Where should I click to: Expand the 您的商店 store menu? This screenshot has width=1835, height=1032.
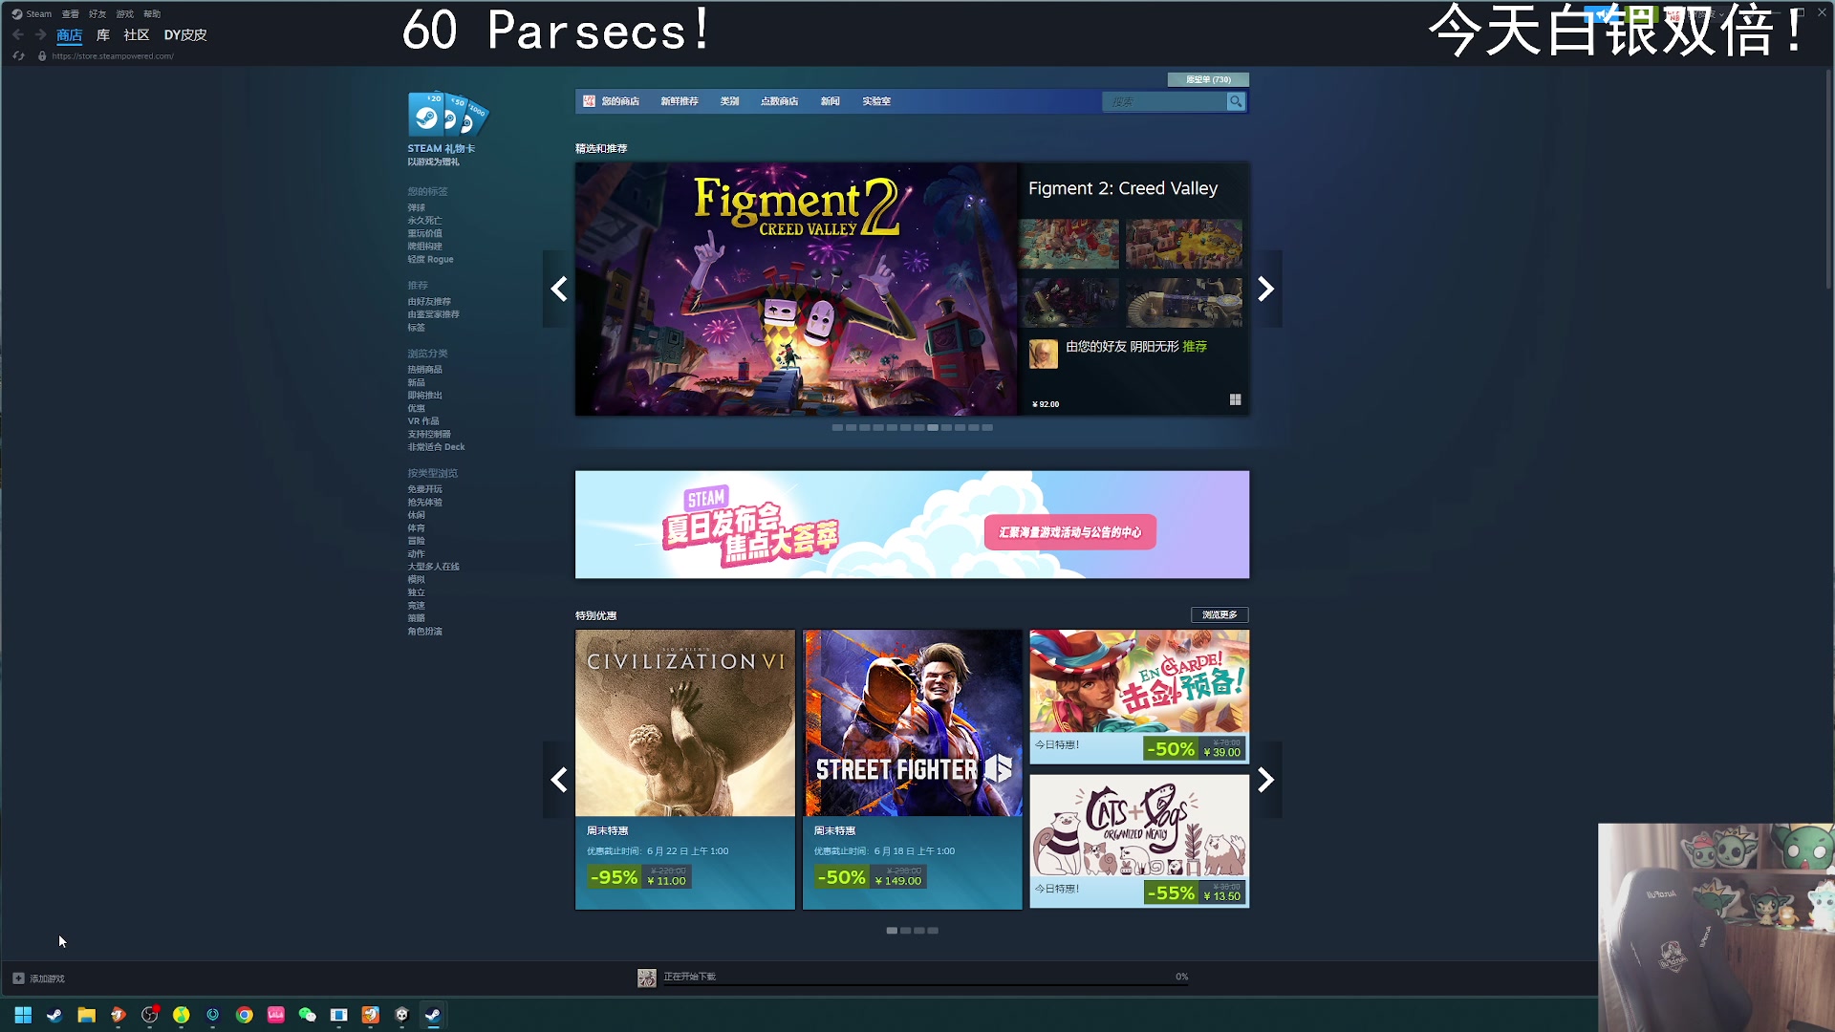620,101
